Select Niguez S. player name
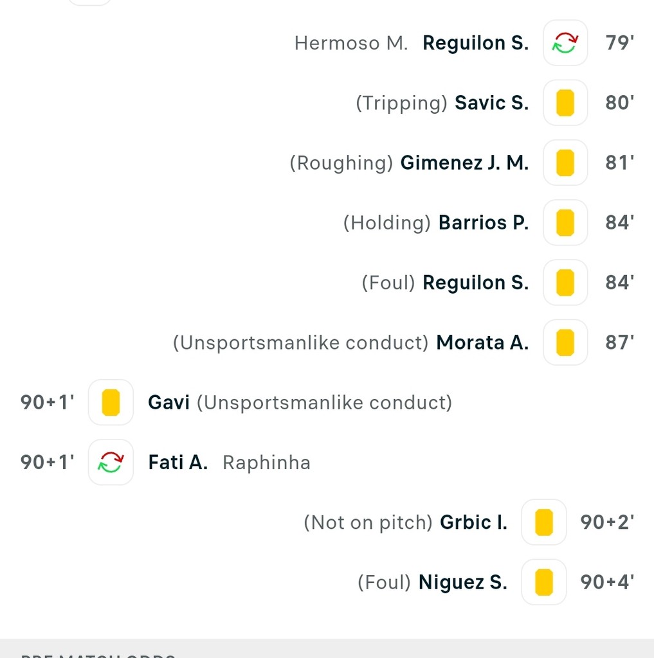The height and width of the screenshot is (658, 654). pos(462,582)
